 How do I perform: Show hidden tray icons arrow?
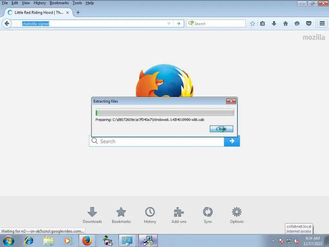pos(273,241)
